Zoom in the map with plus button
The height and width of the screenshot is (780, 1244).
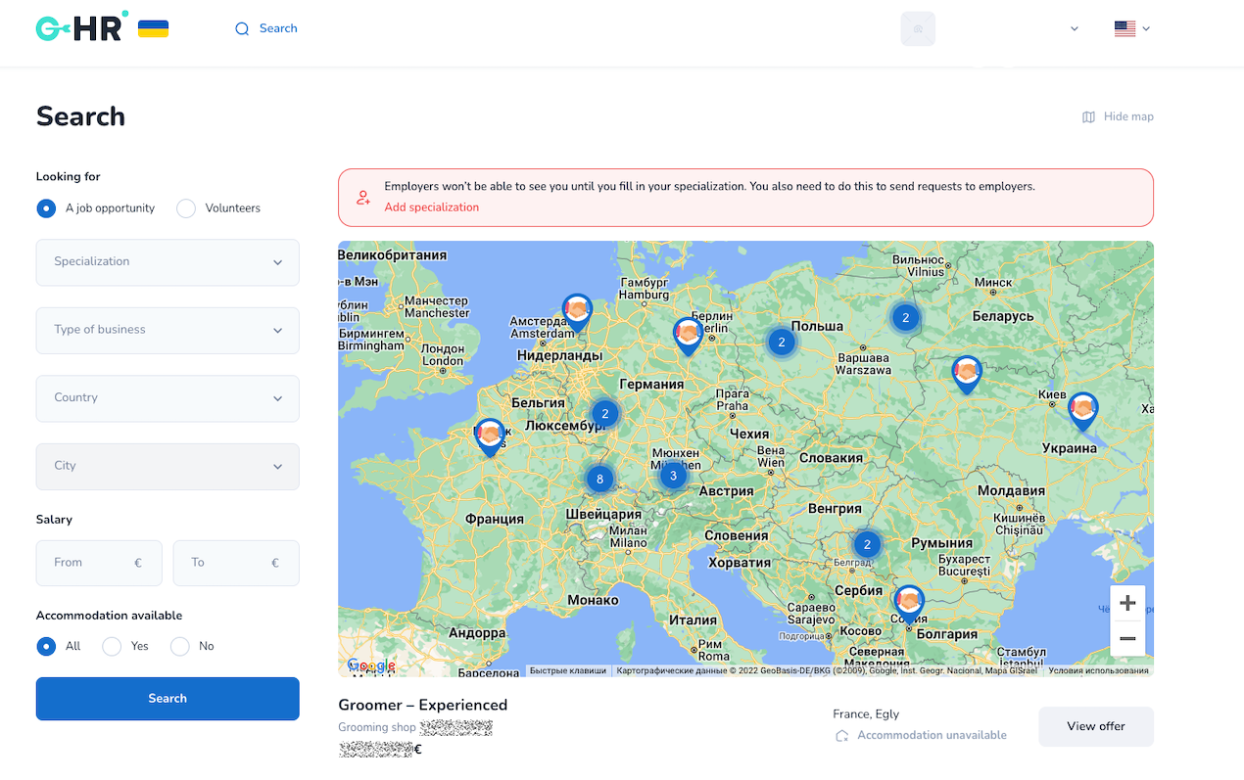[1127, 603]
